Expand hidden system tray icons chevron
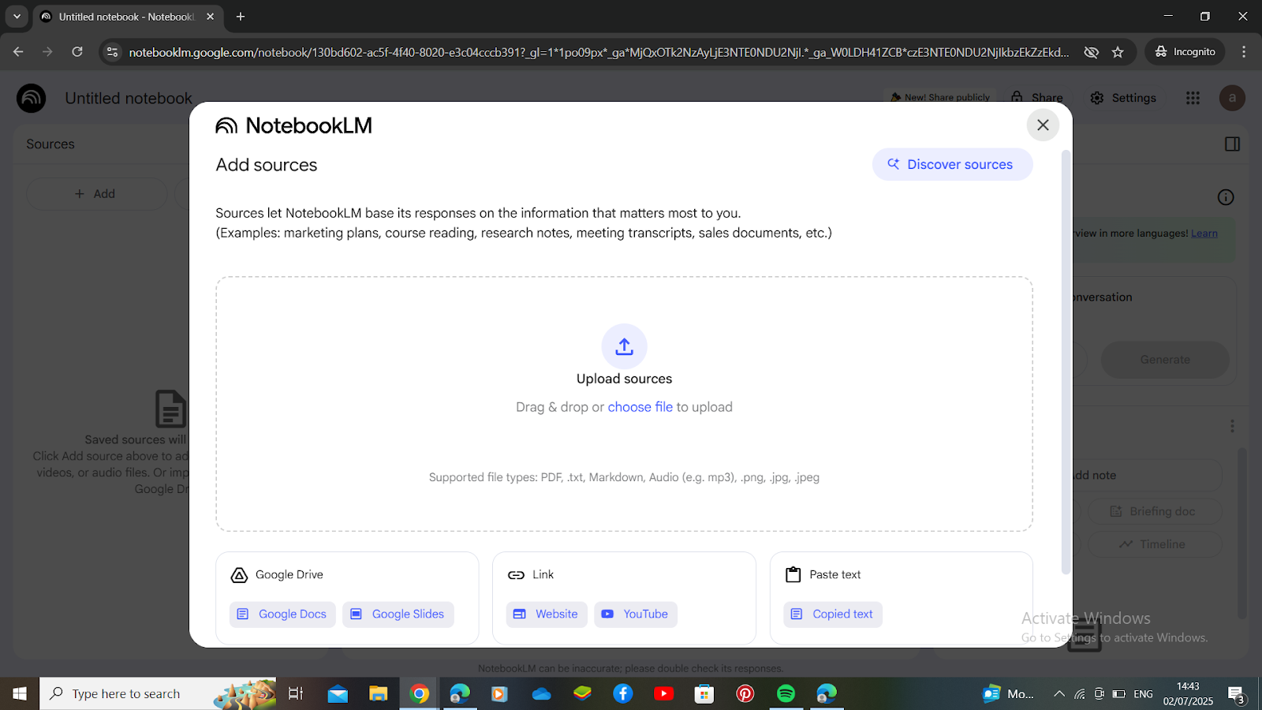Screen dimensions: 1262x710 [x=1059, y=693]
